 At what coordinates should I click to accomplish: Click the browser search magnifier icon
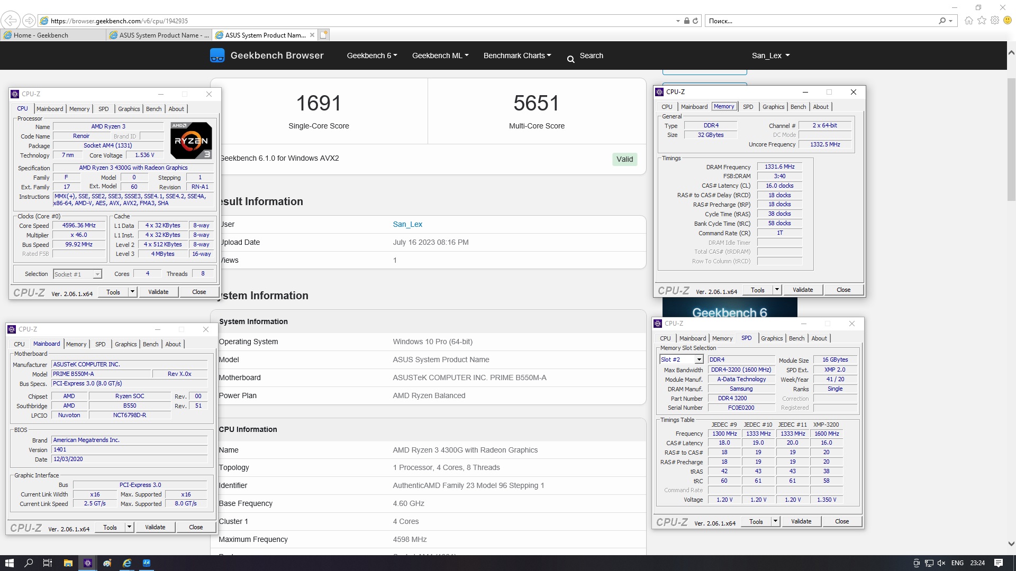point(942,21)
